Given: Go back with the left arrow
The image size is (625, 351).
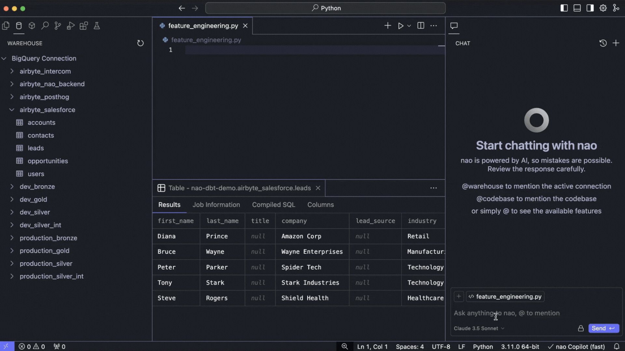Looking at the screenshot, I should 182,8.
